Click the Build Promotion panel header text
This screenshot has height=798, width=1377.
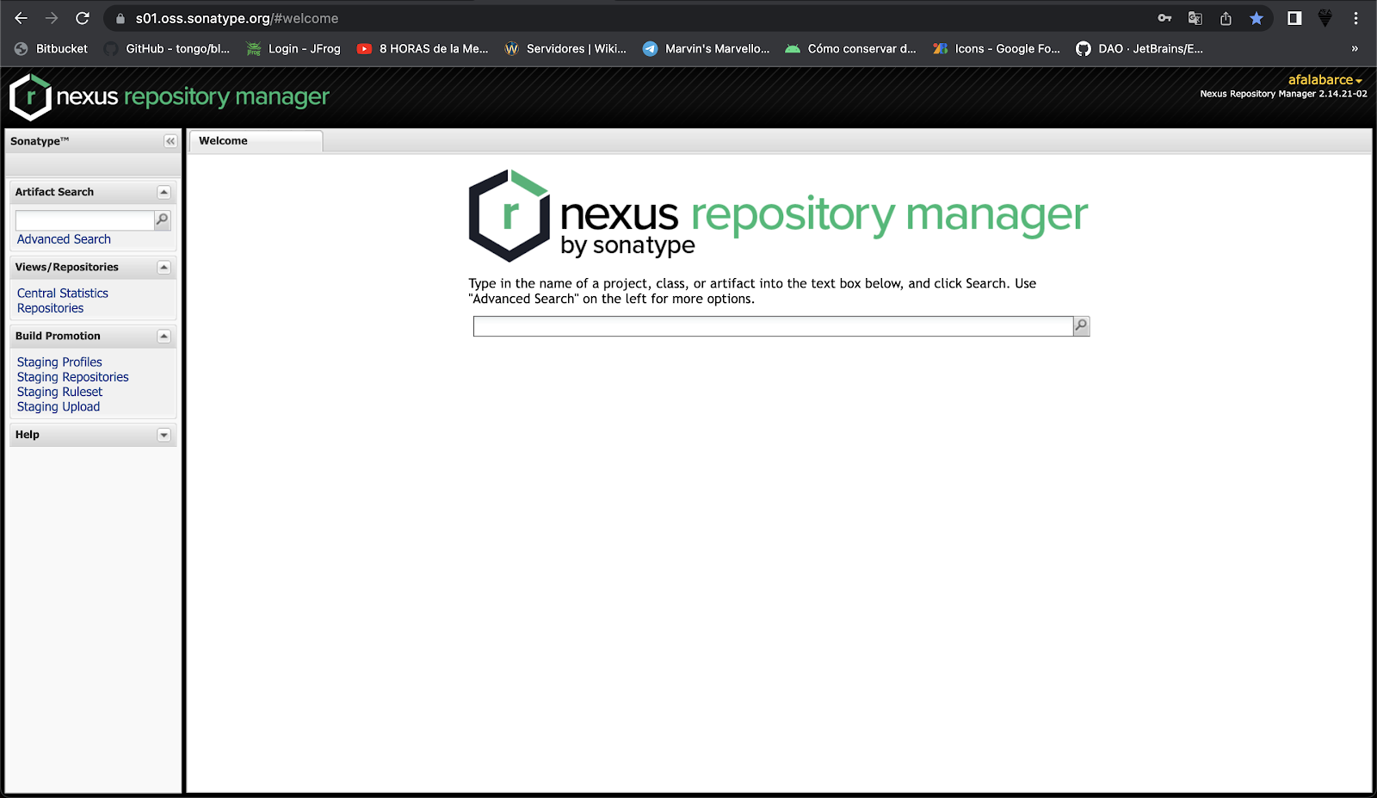pyautogui.click(x=58, y=337)
